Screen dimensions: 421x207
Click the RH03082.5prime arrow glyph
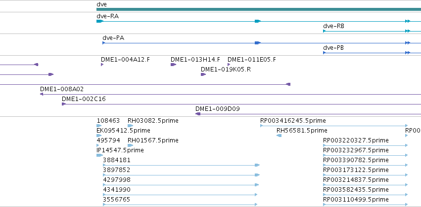131,125
